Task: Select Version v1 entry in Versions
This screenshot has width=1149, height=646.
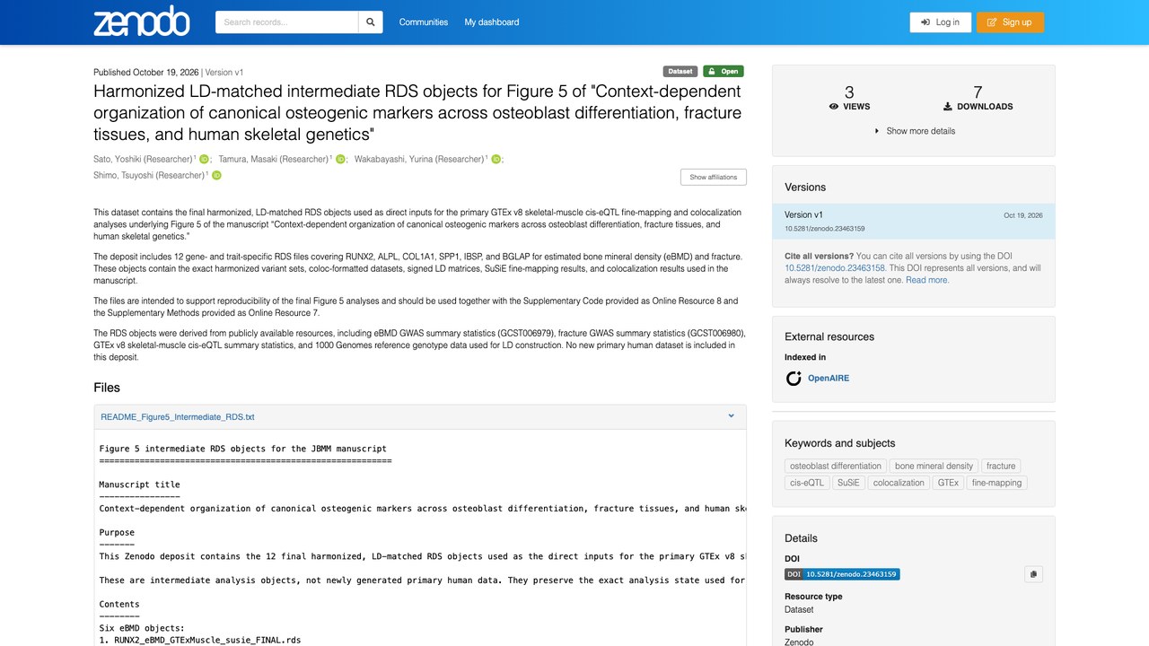Action: click(x=914, y=222)
